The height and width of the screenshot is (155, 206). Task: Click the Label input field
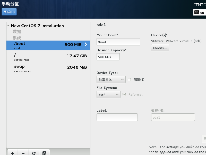[x=117, y=117]
